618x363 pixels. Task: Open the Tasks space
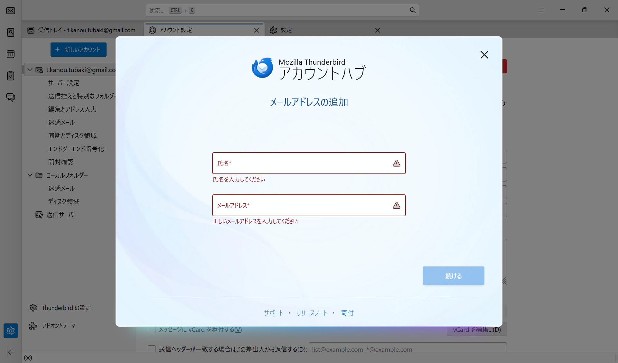(x=11, y=76)
